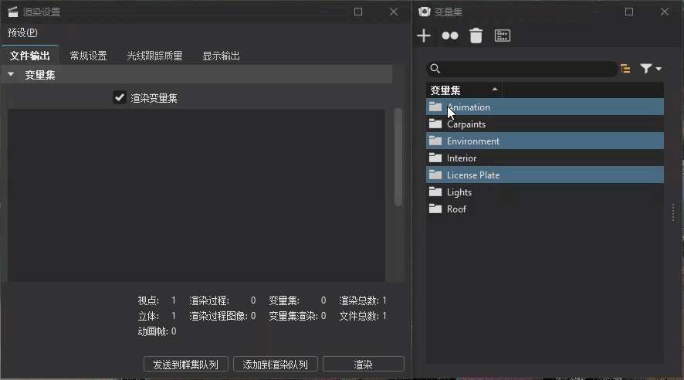Click the License Plate folder icon
684x380 pixels.
coord(435,175)
